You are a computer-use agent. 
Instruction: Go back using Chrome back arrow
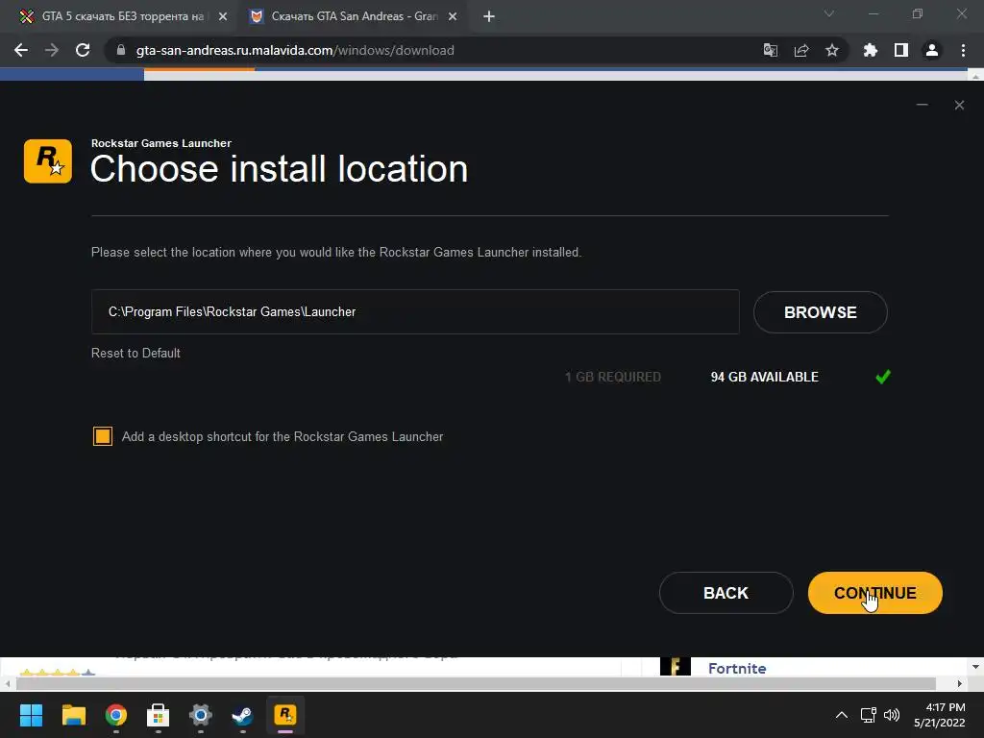tap(21, 50)
